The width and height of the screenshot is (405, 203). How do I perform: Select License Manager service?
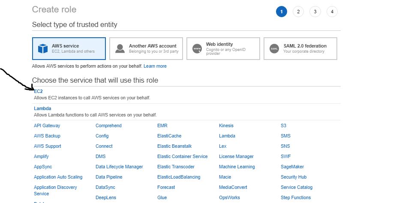236,156
